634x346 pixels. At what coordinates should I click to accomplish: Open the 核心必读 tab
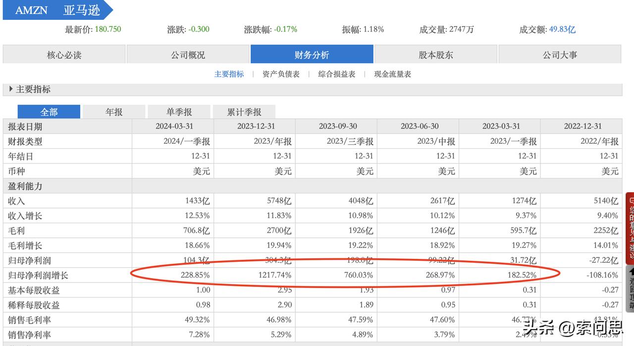point(64,55)
